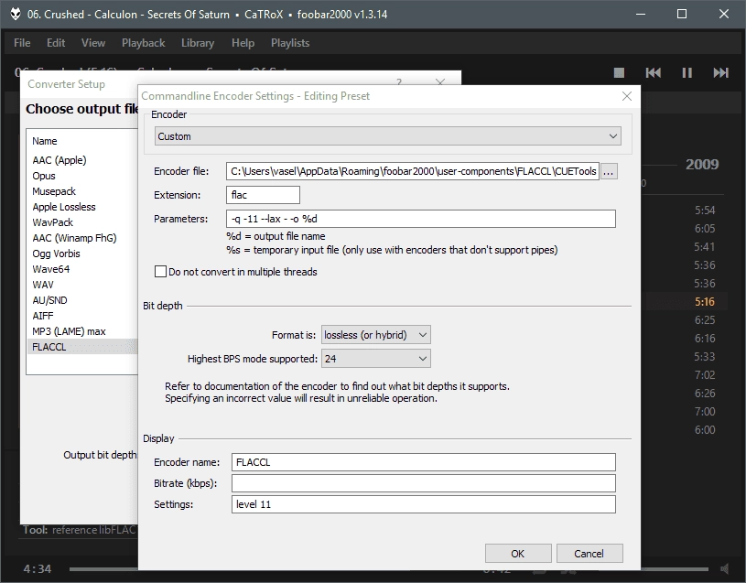This screenshot has height=583, width=746.
Task: Open the Edit menu
Action: (56, 43)
